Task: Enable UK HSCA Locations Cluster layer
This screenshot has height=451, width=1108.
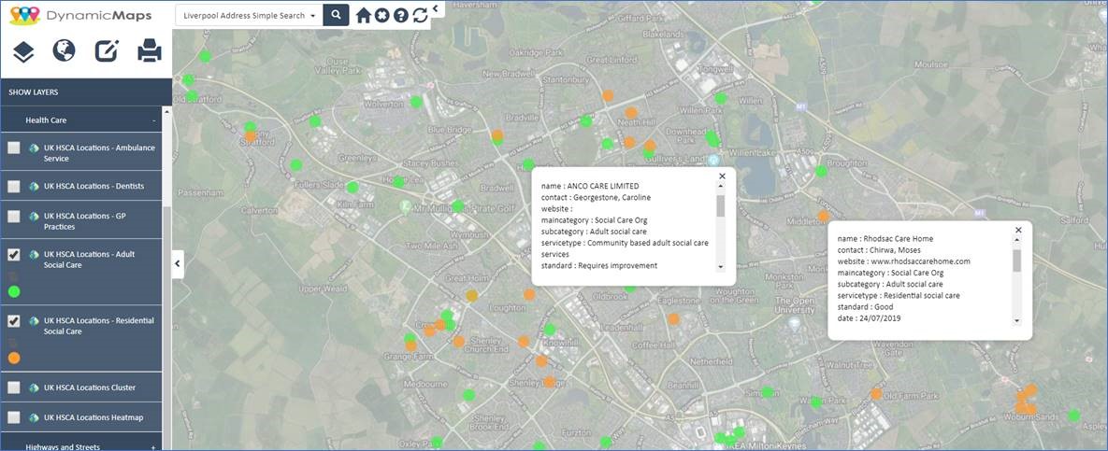Action: click(13, 388)
